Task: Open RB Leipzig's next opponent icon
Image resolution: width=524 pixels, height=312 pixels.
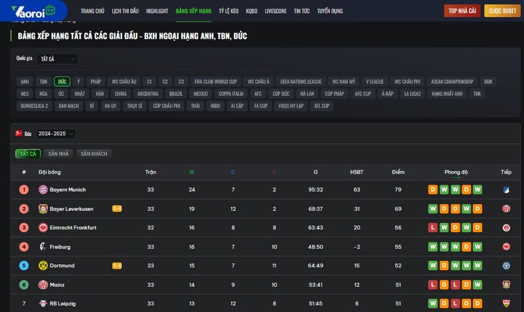Action: pos(506,303)
